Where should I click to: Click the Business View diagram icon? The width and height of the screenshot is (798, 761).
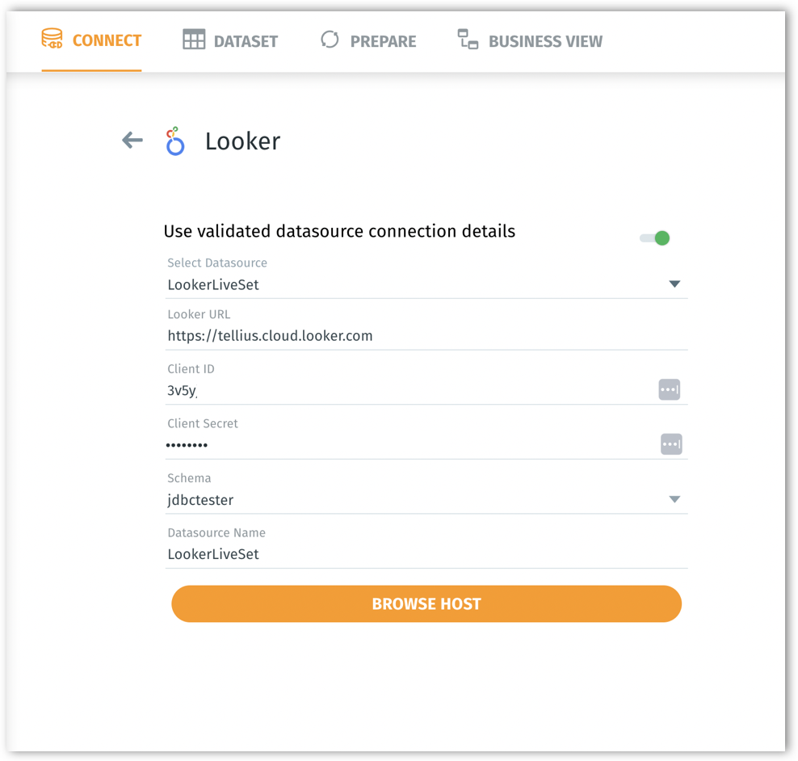point(468,40)
